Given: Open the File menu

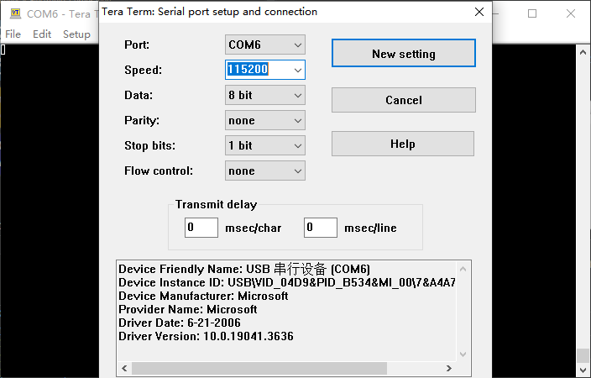Looking at the screenshot, I should pos(13,34).
